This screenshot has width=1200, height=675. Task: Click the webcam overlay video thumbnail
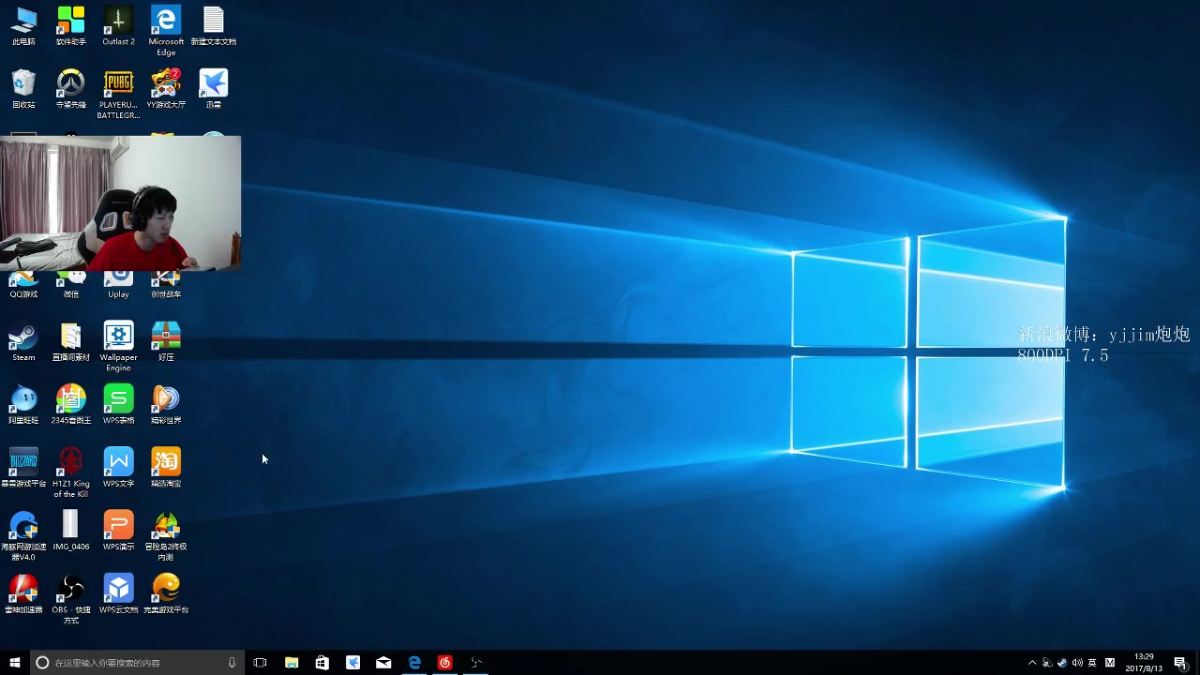[120, 202]
